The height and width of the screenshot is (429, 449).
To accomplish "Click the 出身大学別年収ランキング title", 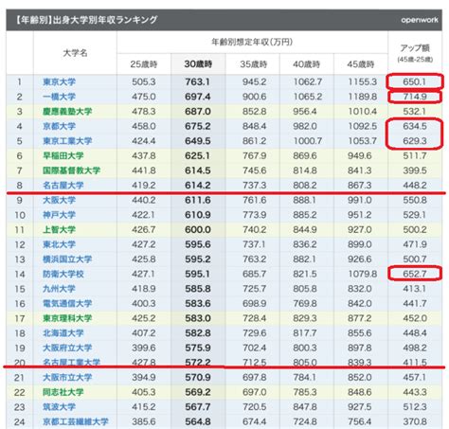I will (x=105, y=20).
